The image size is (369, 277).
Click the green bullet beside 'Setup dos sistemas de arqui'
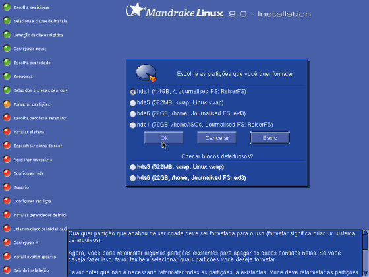[7, 90]
